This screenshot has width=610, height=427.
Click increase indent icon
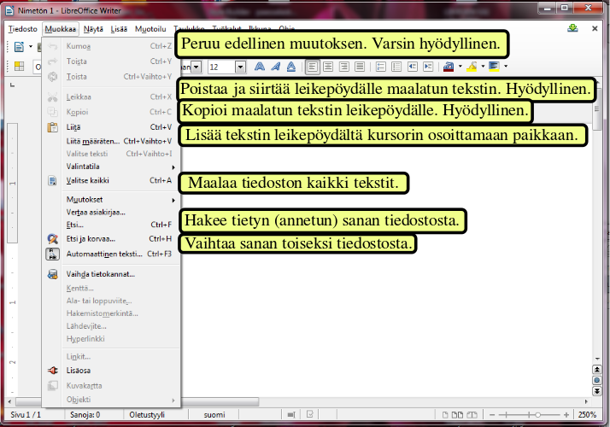[428, 67]
